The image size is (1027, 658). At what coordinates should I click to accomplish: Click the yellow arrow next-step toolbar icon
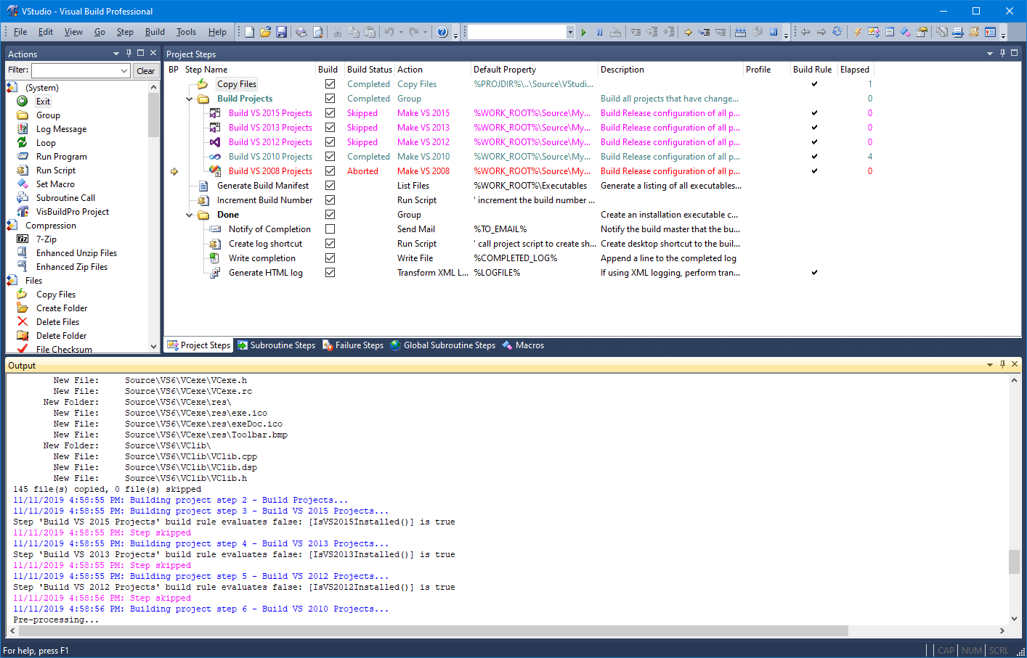coord(688,32)
